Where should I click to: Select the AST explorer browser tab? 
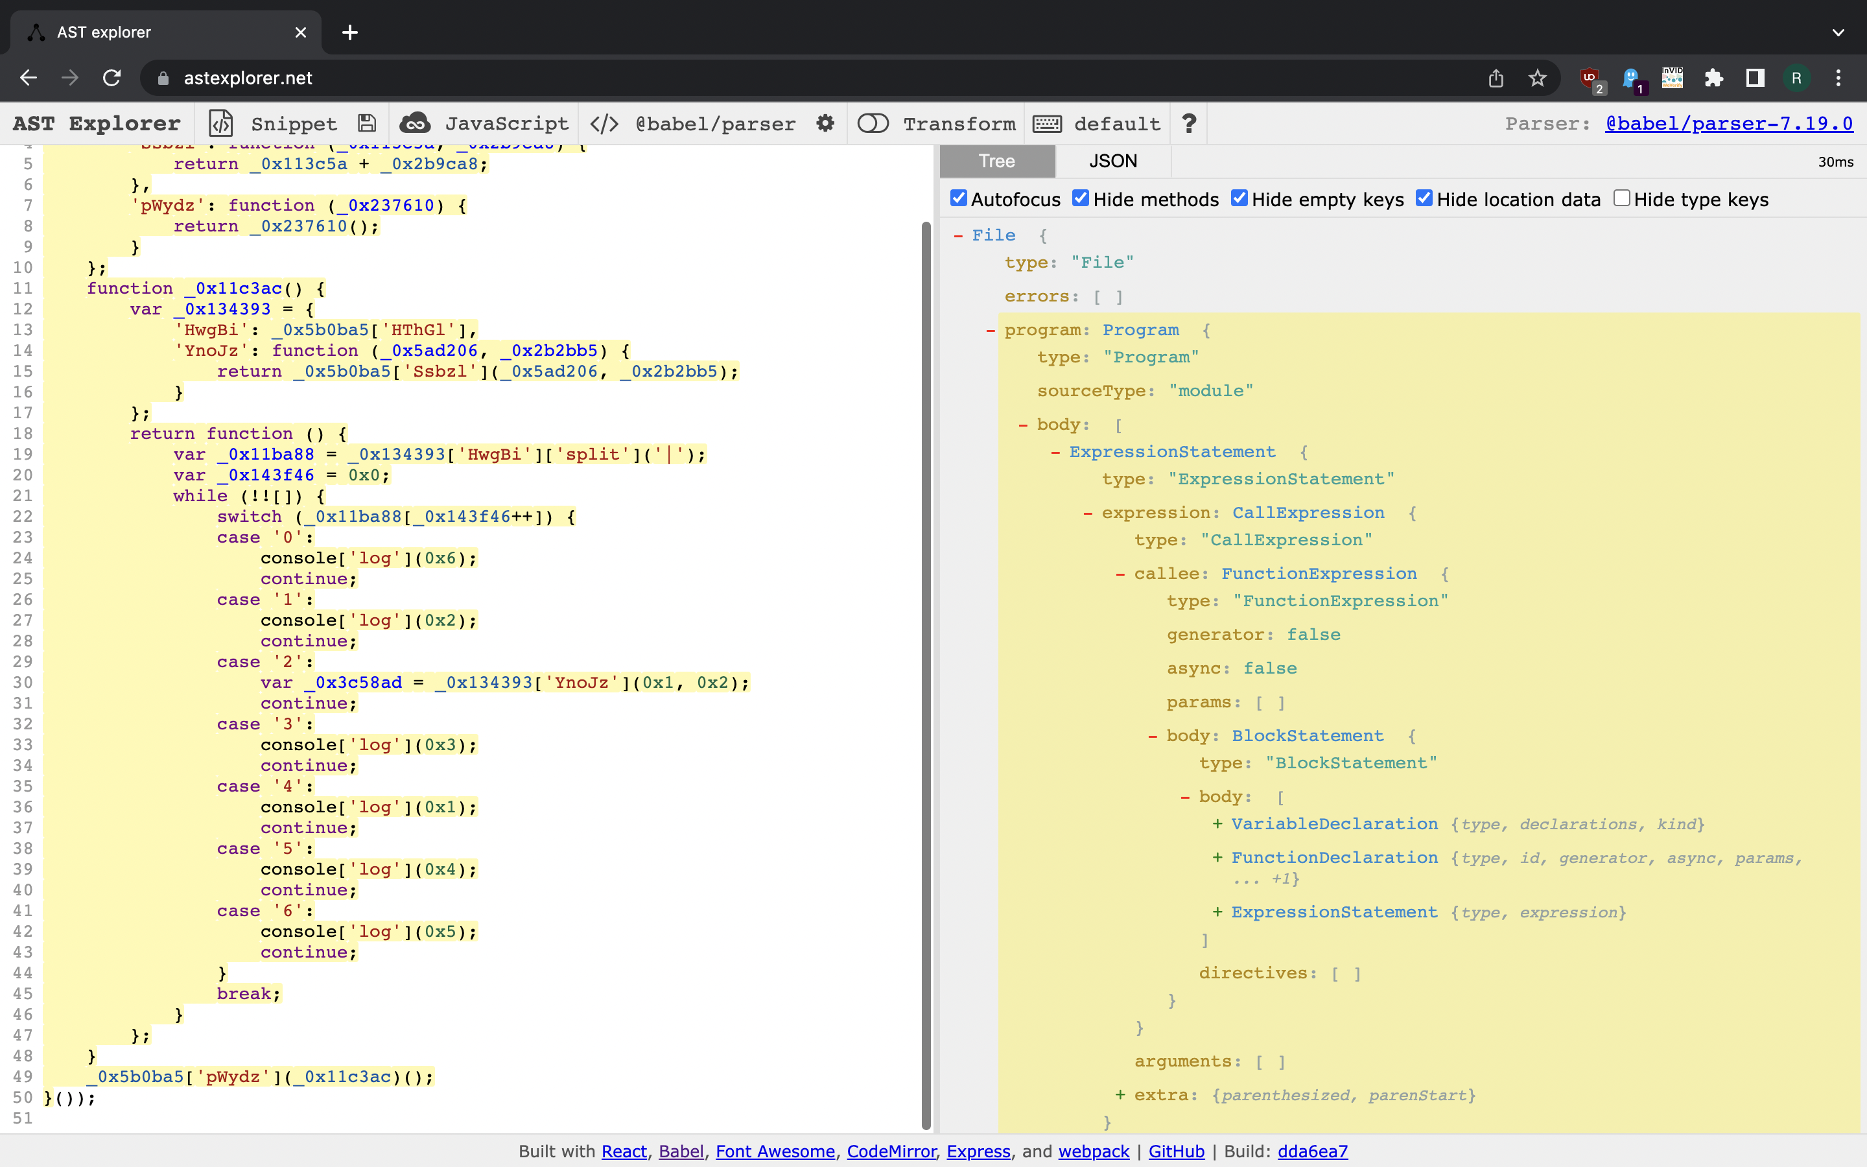pyautogui.click(x=166, y=32)
